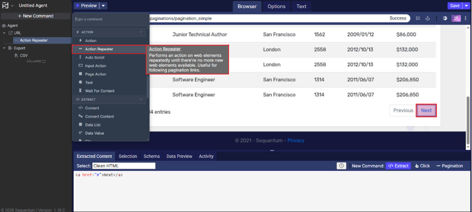Switch to the Data Preview tab

(x=179, y=156)
